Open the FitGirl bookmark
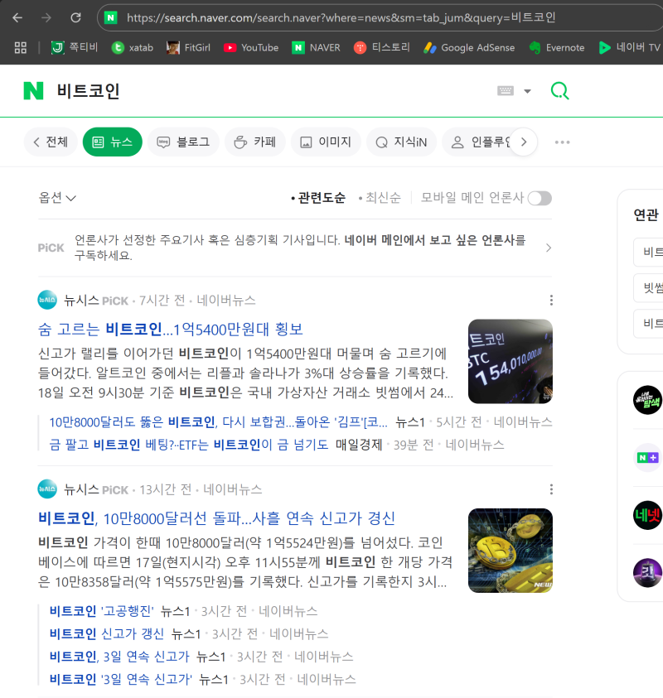 [188, 48]
